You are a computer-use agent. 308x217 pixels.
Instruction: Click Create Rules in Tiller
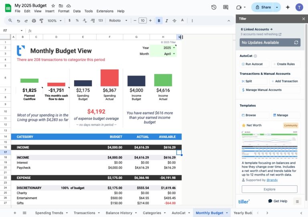click(x=286, y=64)
